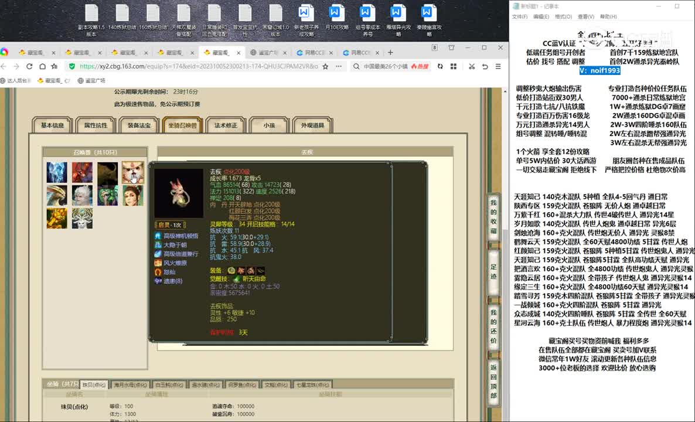Go back with the browser back arrow
This screenshot has height=422, width=695.
(4, 66)
